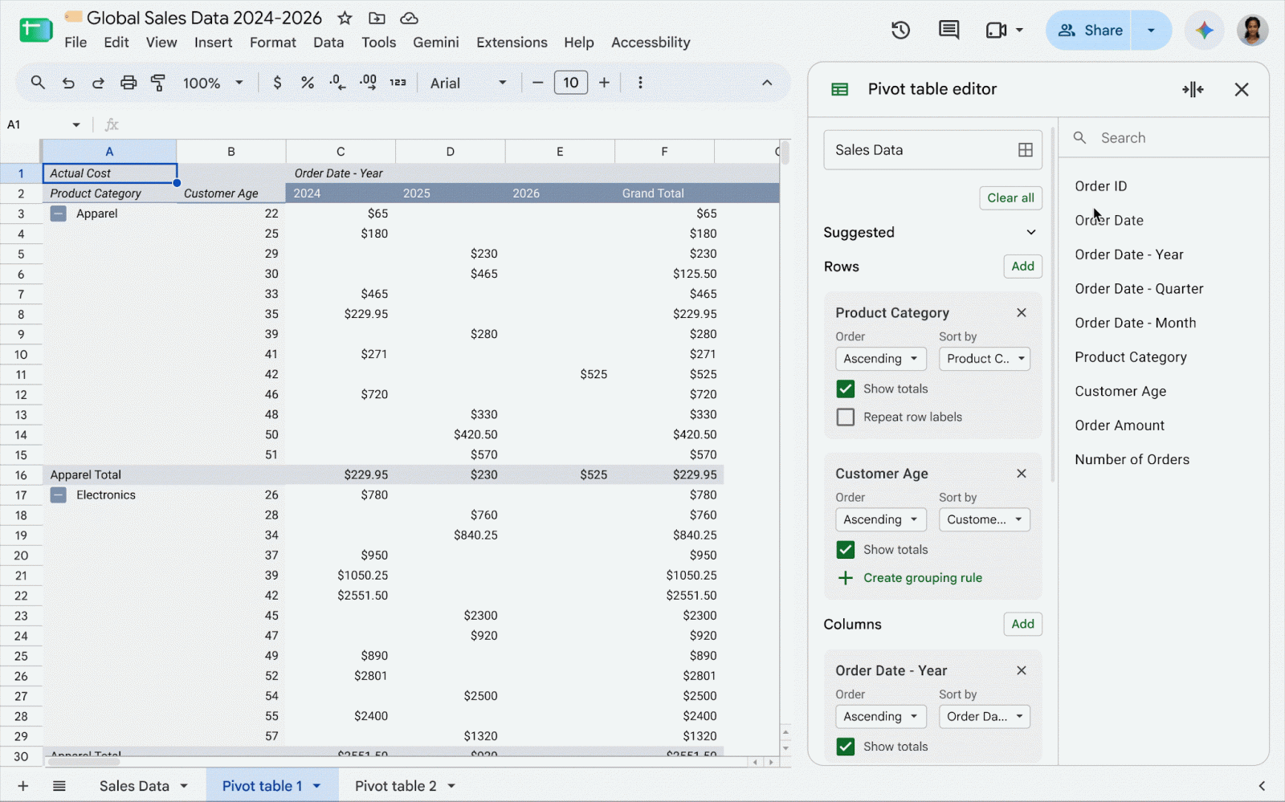
Task: Star the Global Sales Data document
Action: click(345, 18)
